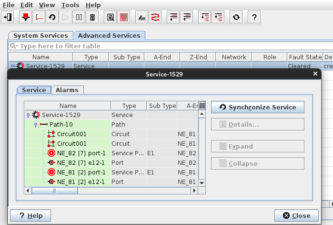
Task: Switch to the System Services tab
Action: tap(40, 36)
